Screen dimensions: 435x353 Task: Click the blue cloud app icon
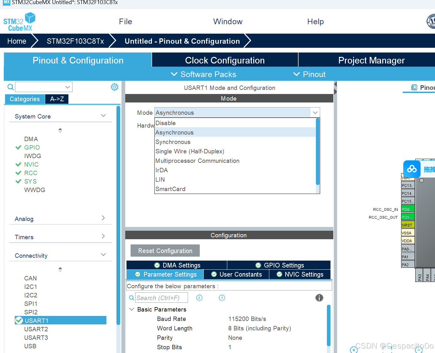pyautogui.click(x=412, y=169)
